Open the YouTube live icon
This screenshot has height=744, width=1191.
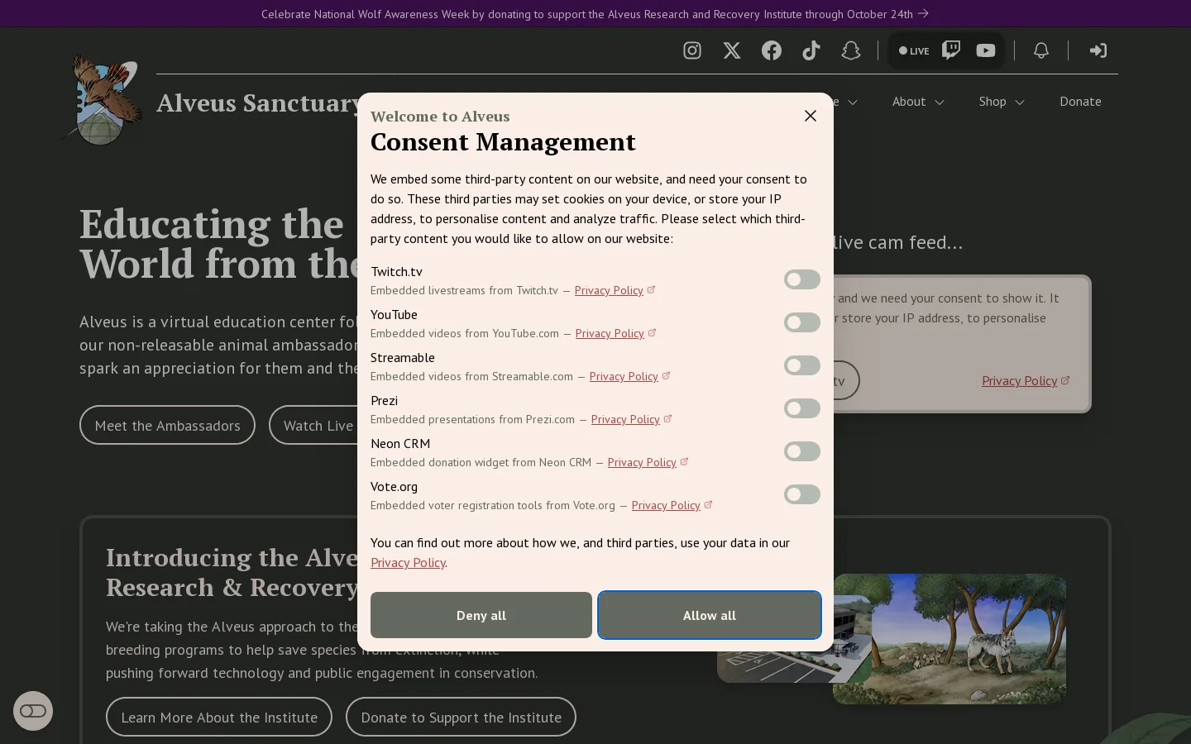click(x=986, y=50)
